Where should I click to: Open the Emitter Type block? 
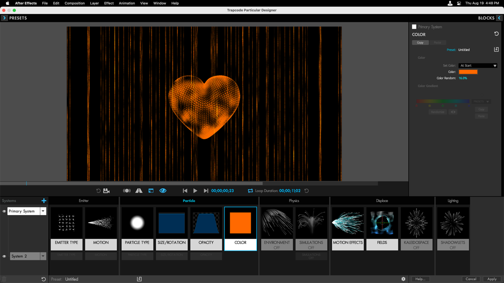click(x=66, y=229)
